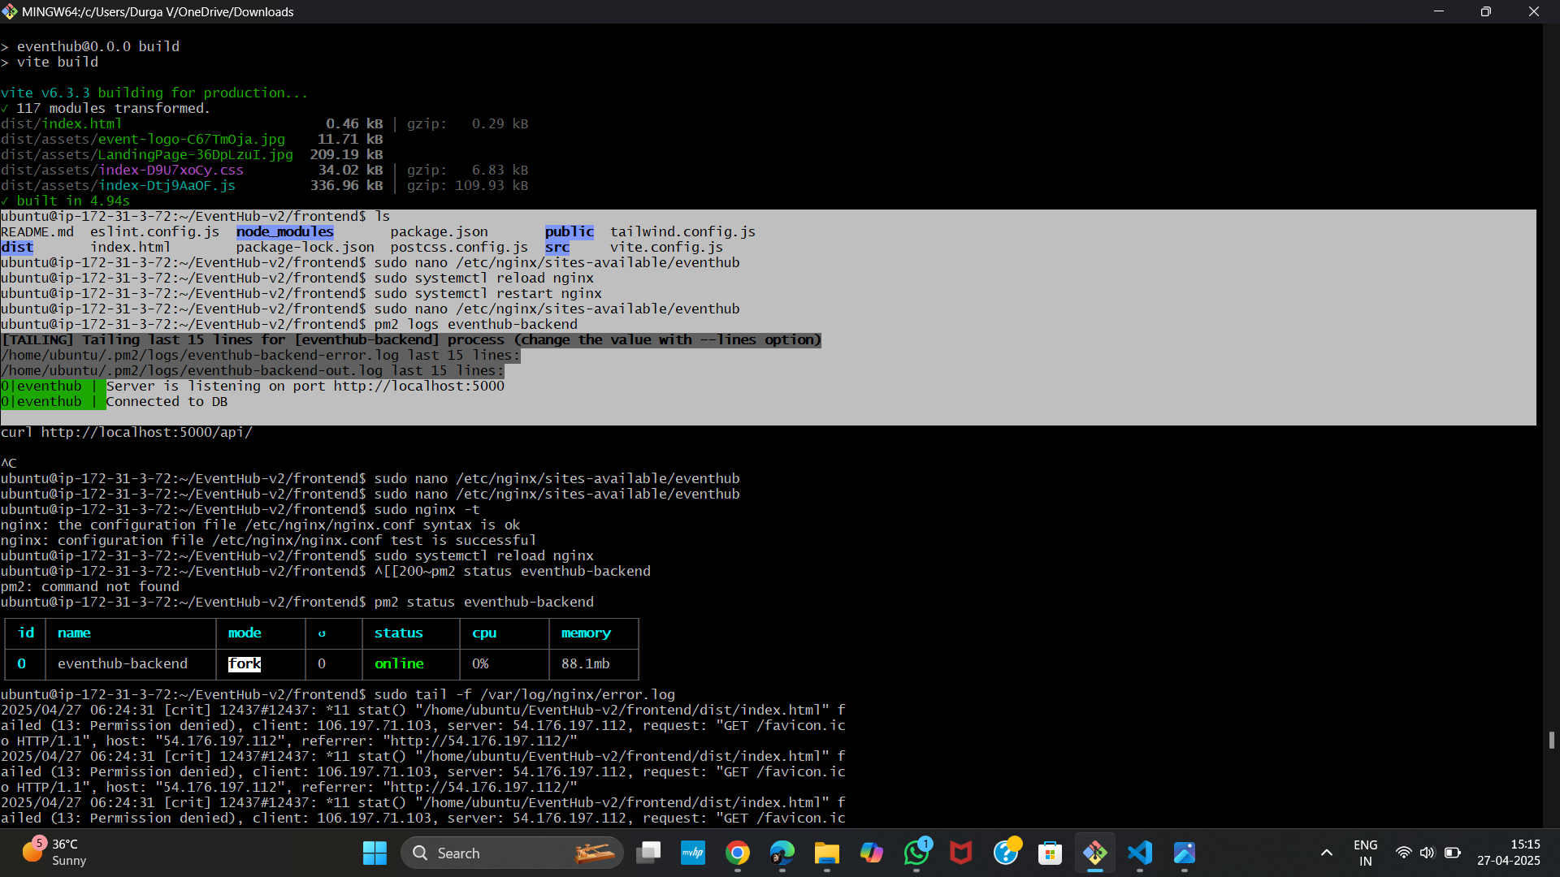
Task: Open Copilot from the taskbar
Action: point(872,853)
